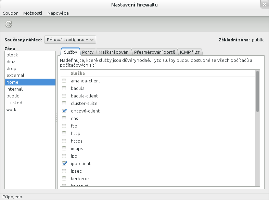Enable the amanda-client service checkbox
The width and height of the screenshot is (269, 200).
[64, 81]
